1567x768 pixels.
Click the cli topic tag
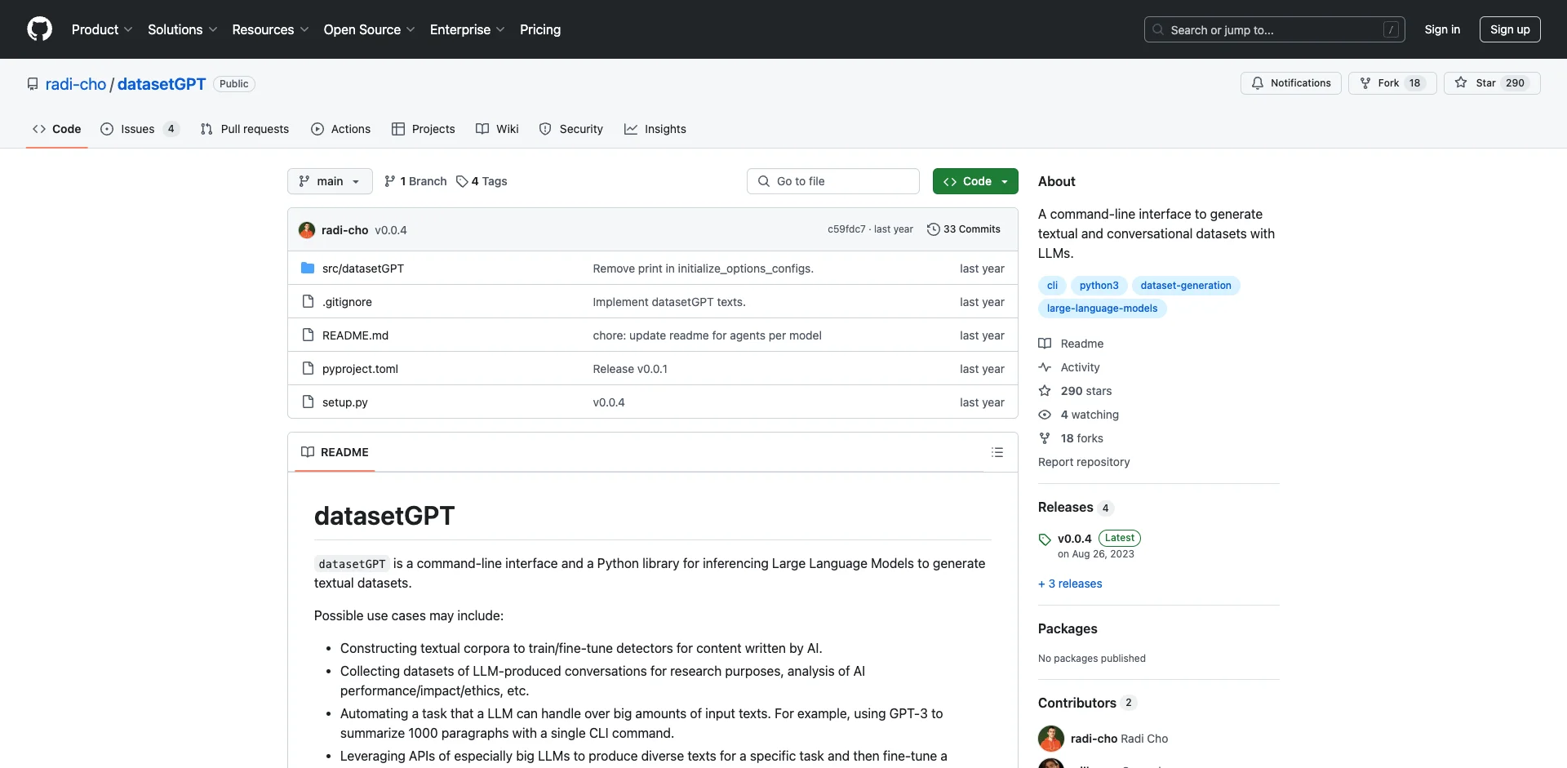point(1052,286)
